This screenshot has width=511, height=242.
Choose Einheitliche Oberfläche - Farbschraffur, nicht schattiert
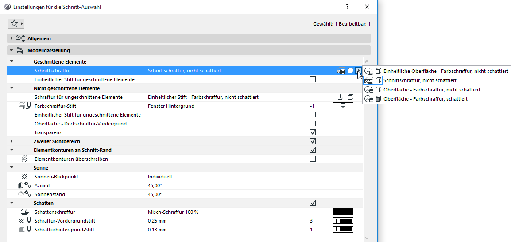pyautogui.click(x=445, y=71)
